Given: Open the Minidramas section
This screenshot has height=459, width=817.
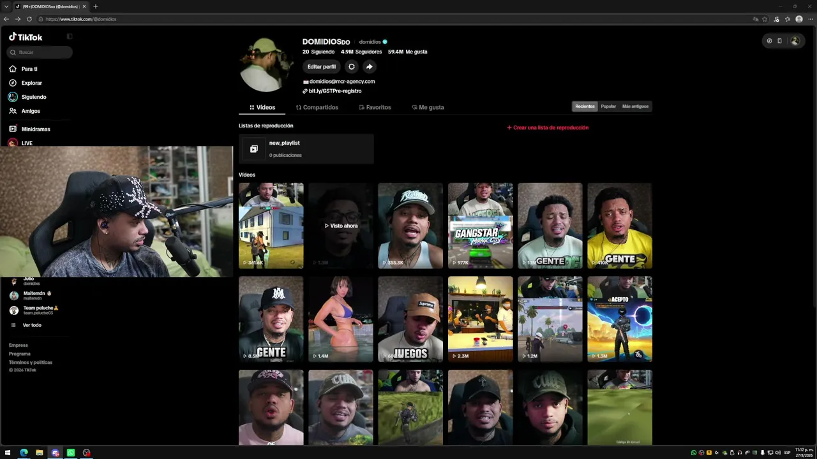Looking at the screenshot, I should pyautogui.click(x=29, y=129).
